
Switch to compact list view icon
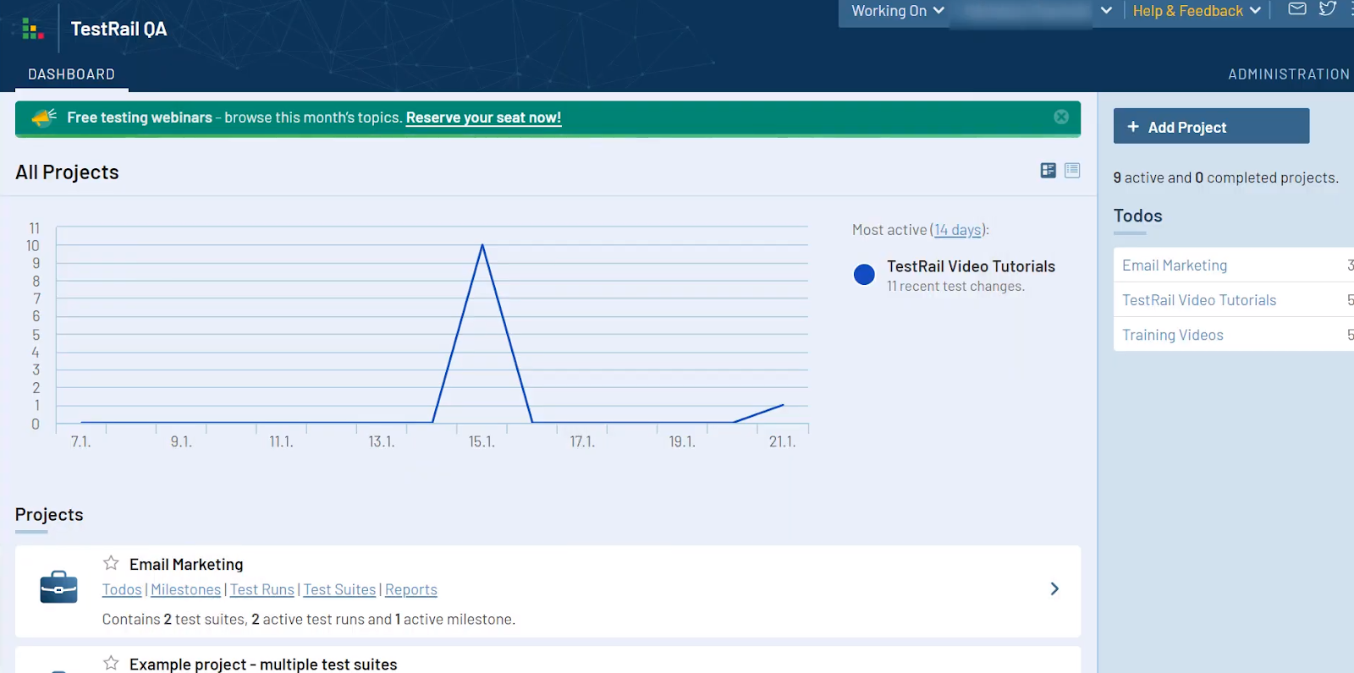click(1072, 171)
